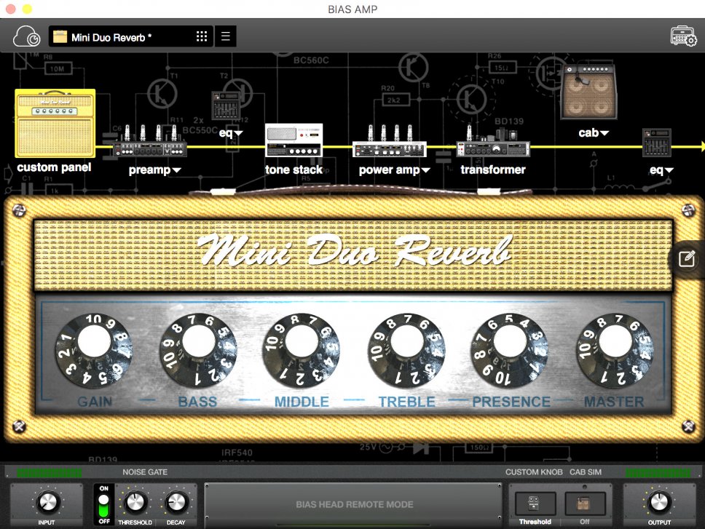Expand the preamp dropdown arrow
Screen dimensions: 705x529
tap(176, 171)
